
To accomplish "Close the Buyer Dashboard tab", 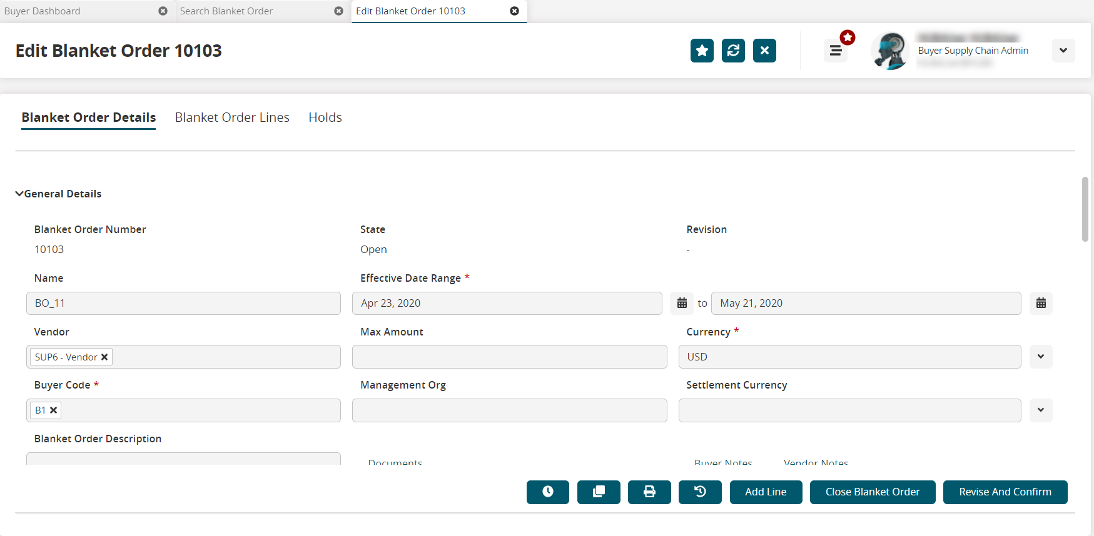I will [163, 11].
